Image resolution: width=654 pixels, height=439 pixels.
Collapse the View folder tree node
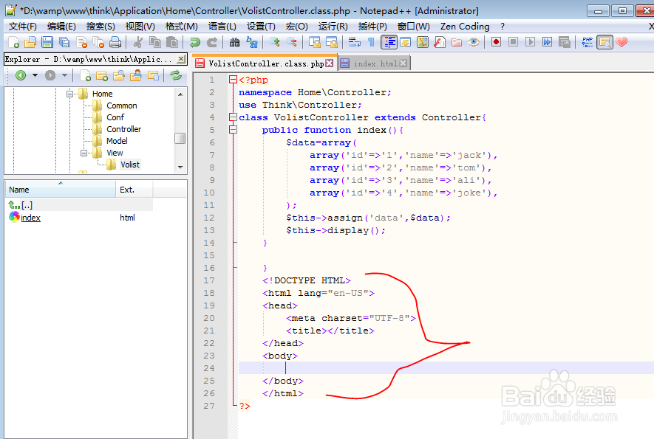pyautogui.click(x=84, y=153)
